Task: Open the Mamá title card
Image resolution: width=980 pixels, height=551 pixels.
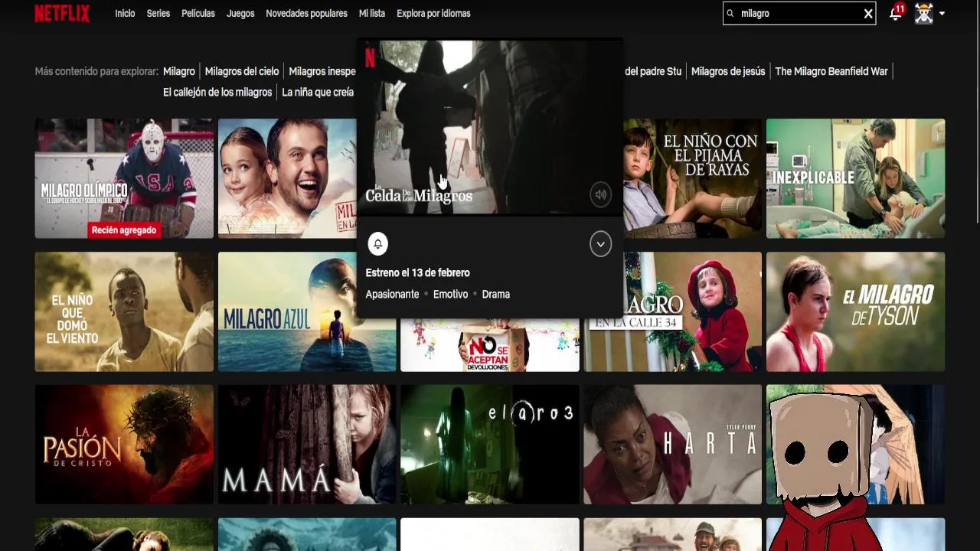Action: [x=307, y=445]
